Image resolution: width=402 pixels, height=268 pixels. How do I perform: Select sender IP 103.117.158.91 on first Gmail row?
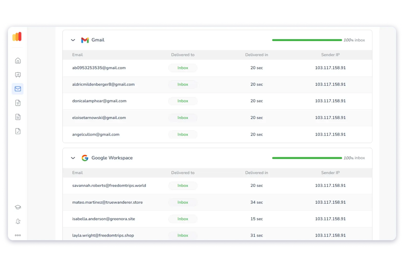coord(330,68)
